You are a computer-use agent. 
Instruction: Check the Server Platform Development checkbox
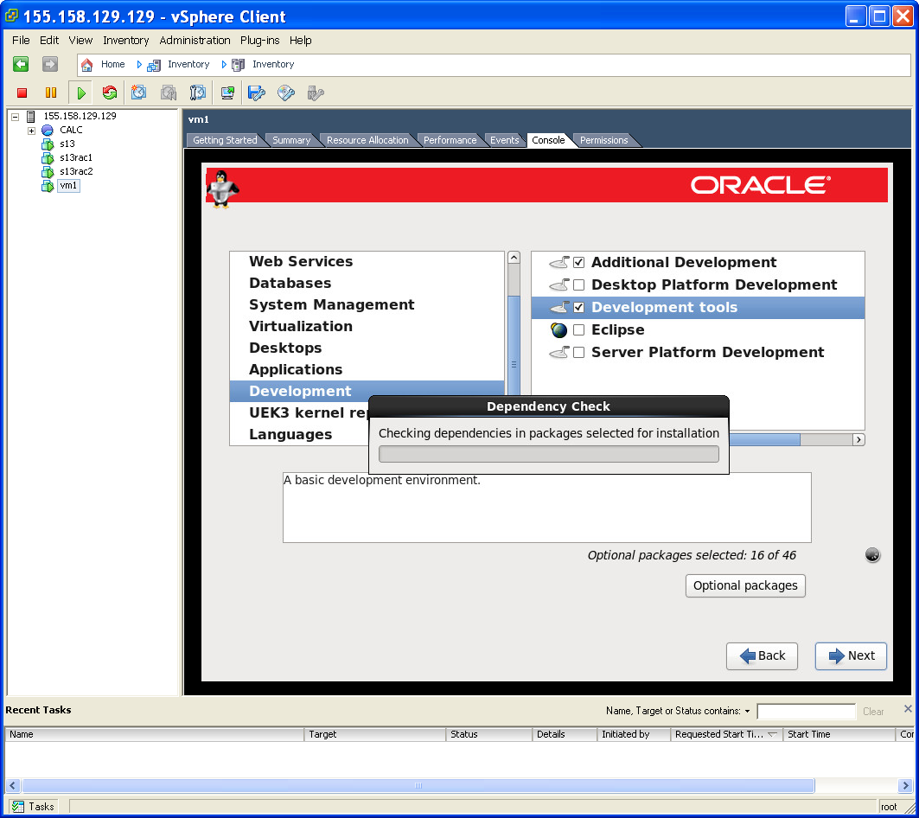[578, 353]
